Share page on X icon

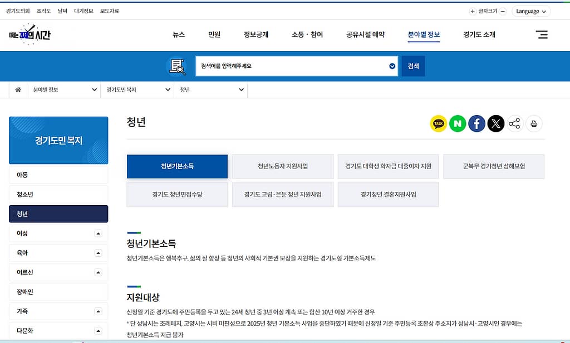(496, 123)
